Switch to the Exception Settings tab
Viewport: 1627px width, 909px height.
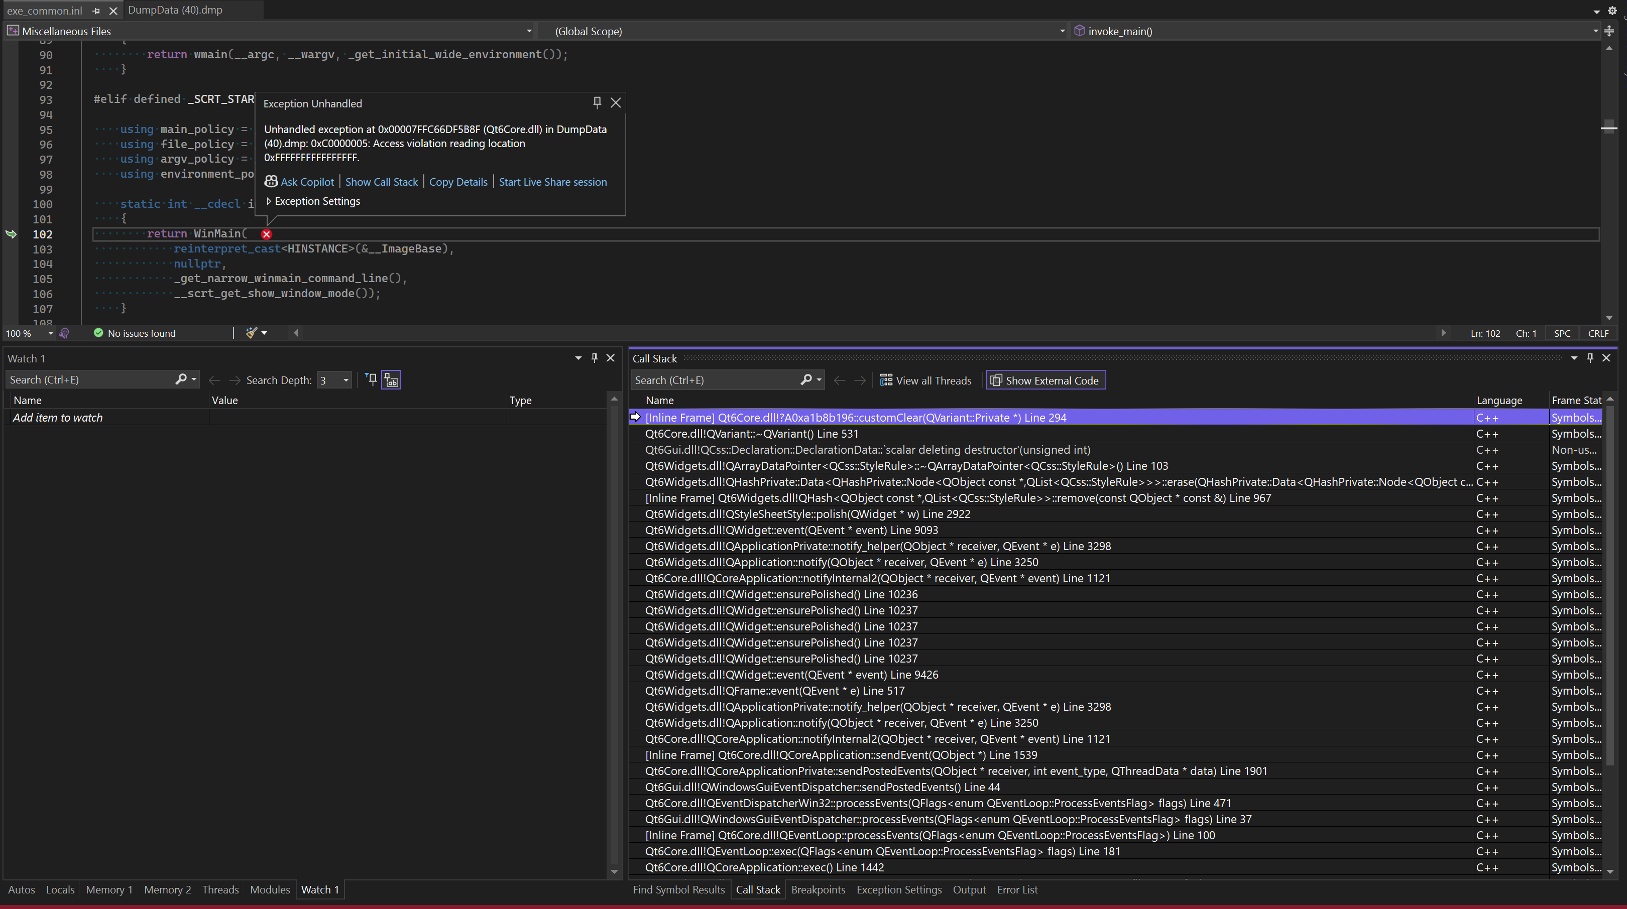click(x=899, y=889)
